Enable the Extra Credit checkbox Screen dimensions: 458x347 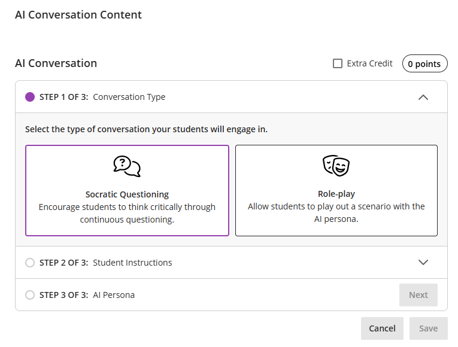(x=338, y=63)
